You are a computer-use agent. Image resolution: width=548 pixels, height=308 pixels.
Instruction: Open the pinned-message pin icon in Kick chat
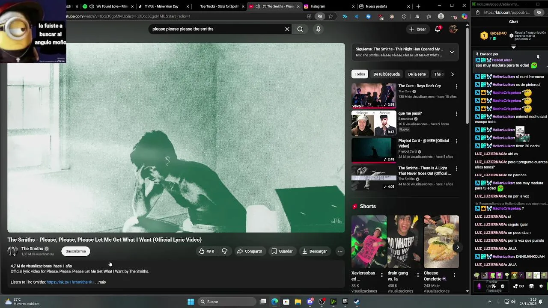coord(538,57)
